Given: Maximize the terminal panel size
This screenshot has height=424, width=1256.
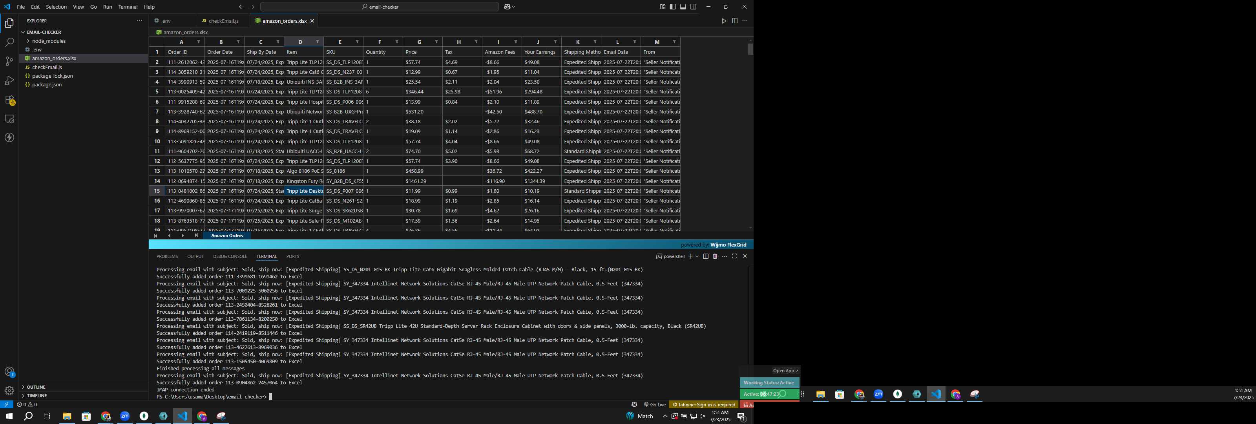Looking at the screenshot, I should [734, 256].
